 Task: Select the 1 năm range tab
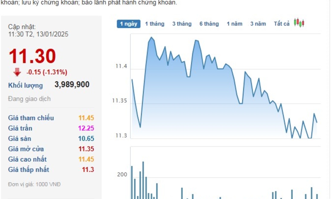click(x=235, y=24)
